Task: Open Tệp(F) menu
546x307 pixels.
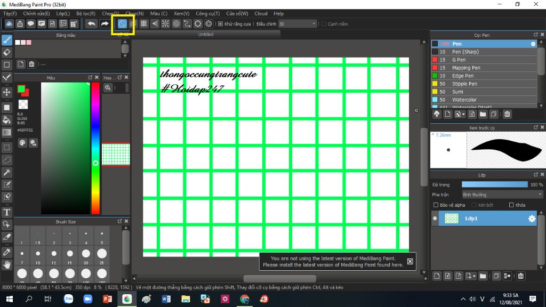Action: (10, 13)
